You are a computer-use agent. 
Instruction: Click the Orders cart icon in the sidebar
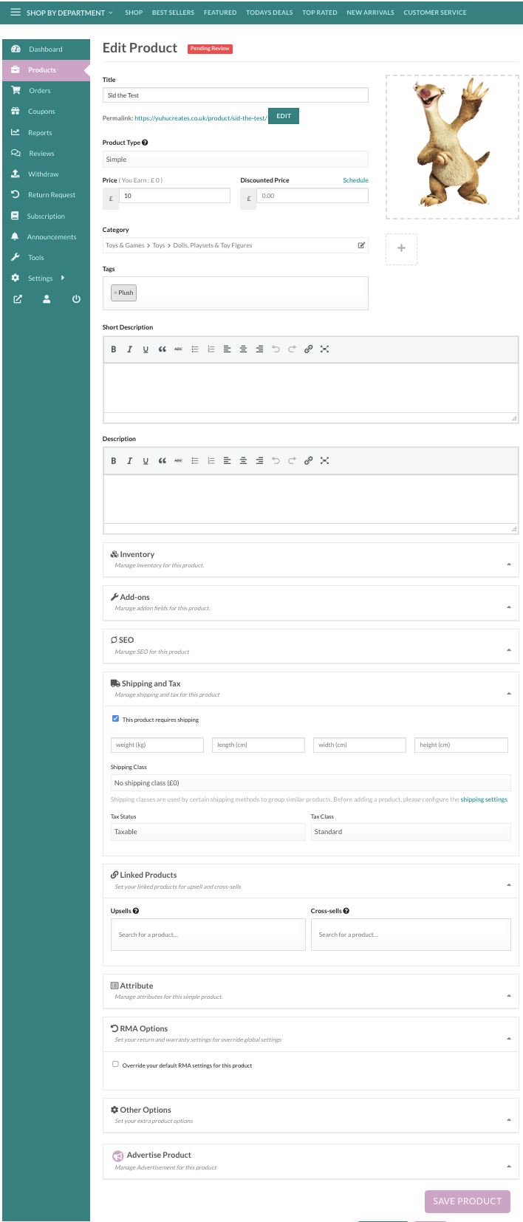(x=16, y=90)
